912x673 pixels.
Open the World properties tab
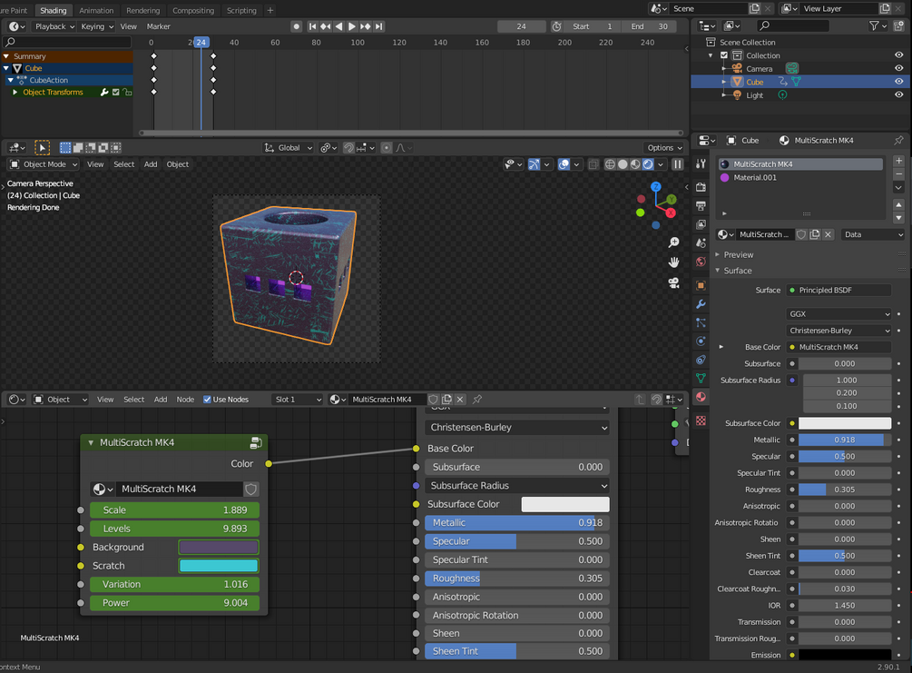pos(701,262)
